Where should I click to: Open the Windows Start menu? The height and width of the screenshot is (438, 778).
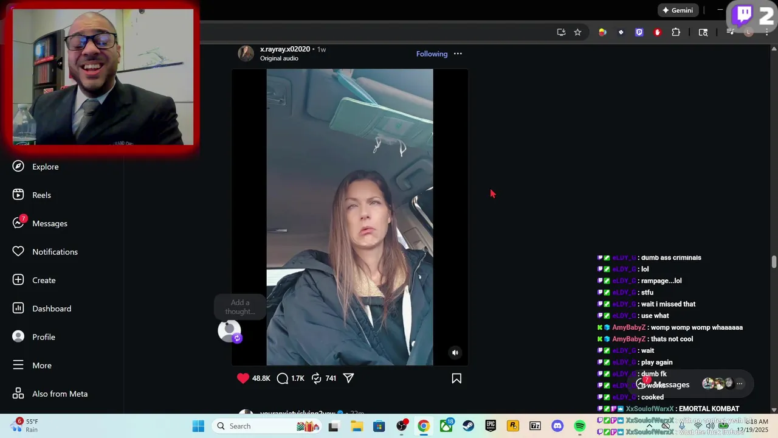198,426
